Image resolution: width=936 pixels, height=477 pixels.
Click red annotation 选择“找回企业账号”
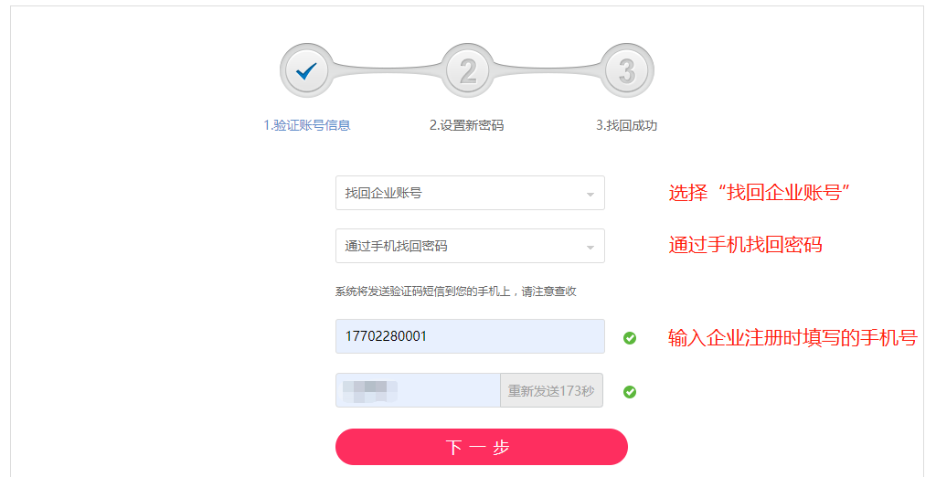[760, 193]
